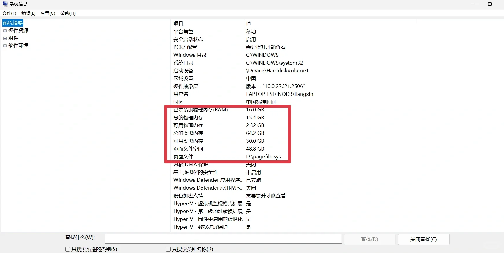Screen dimensions: 504x253
Task: Open the 编辑(E) menu
Action: click(x=28, y=13)
